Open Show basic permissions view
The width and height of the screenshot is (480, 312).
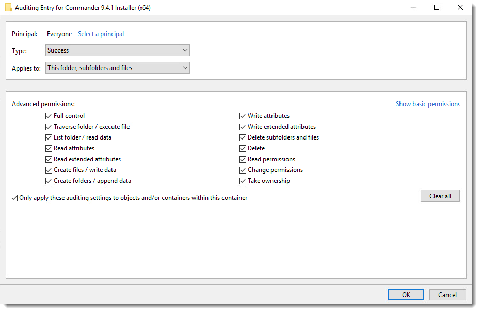[428, 103]
